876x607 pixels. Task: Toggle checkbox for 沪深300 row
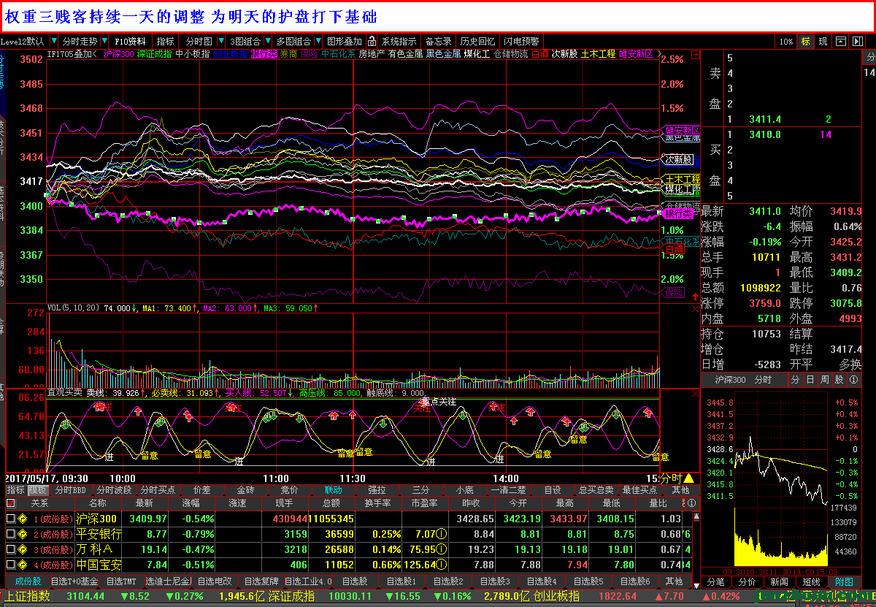pyautogui.click(x=10, y=519)
